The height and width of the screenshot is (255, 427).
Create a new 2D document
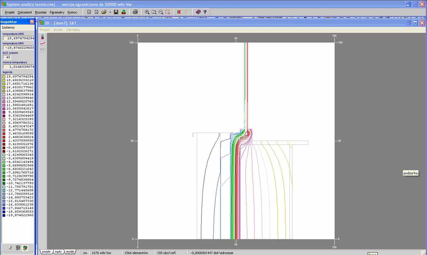(x=89, y=12)
